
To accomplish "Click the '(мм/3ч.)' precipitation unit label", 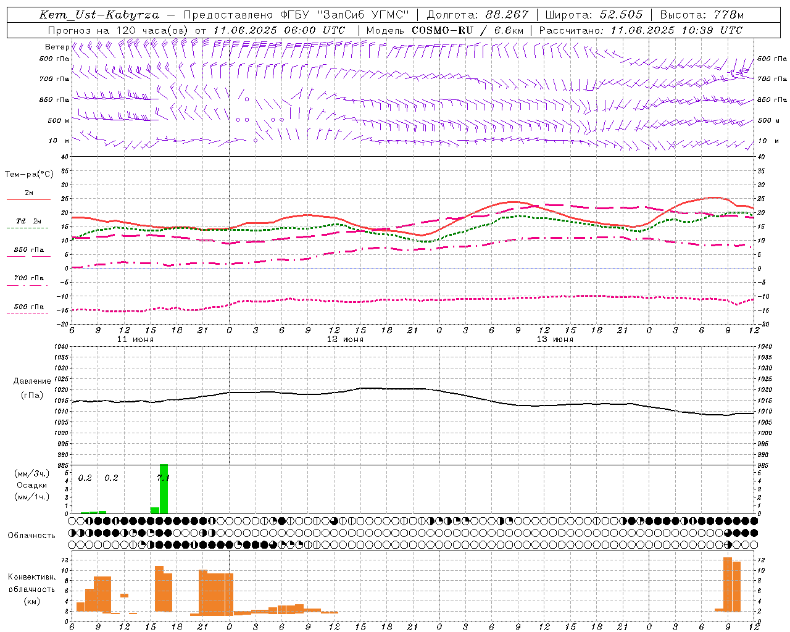I will coord(31,473).
